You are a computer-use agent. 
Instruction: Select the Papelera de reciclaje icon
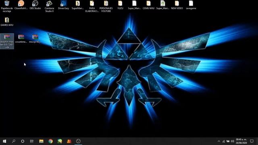point(7,6)
